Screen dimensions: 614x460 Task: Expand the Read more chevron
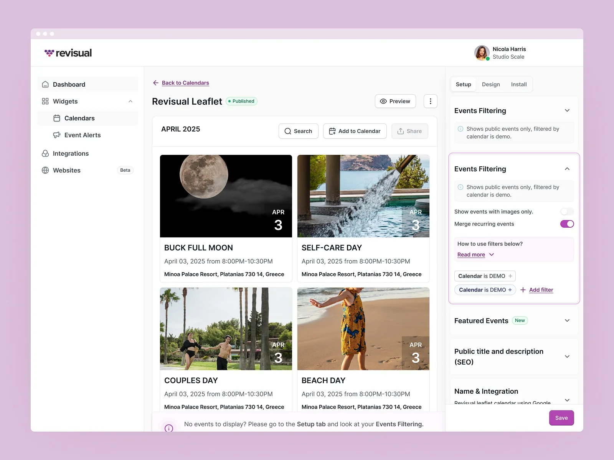[x=492, y=255]
